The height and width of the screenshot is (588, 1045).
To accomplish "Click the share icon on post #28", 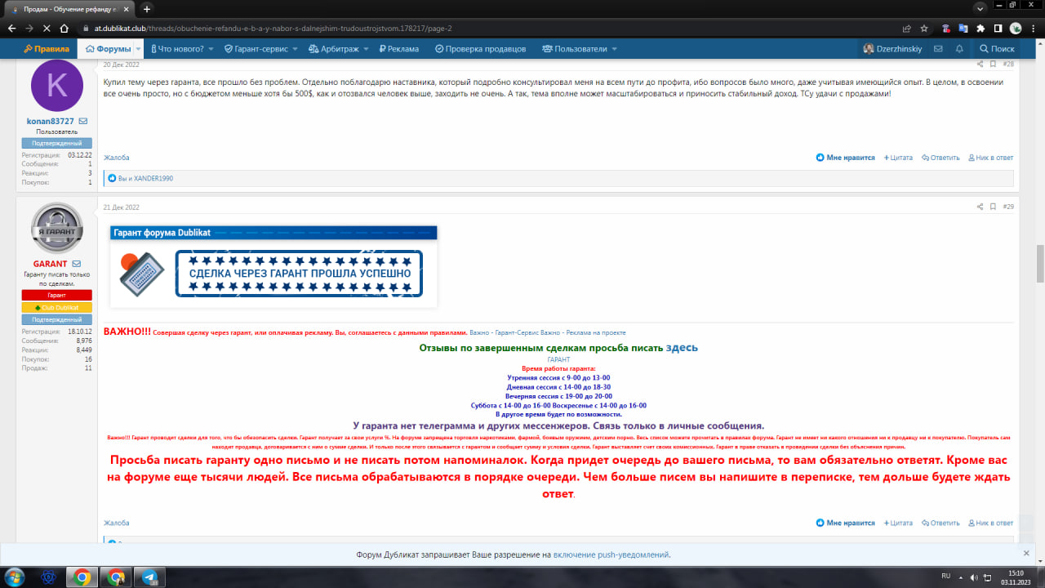I will (980, 64).
